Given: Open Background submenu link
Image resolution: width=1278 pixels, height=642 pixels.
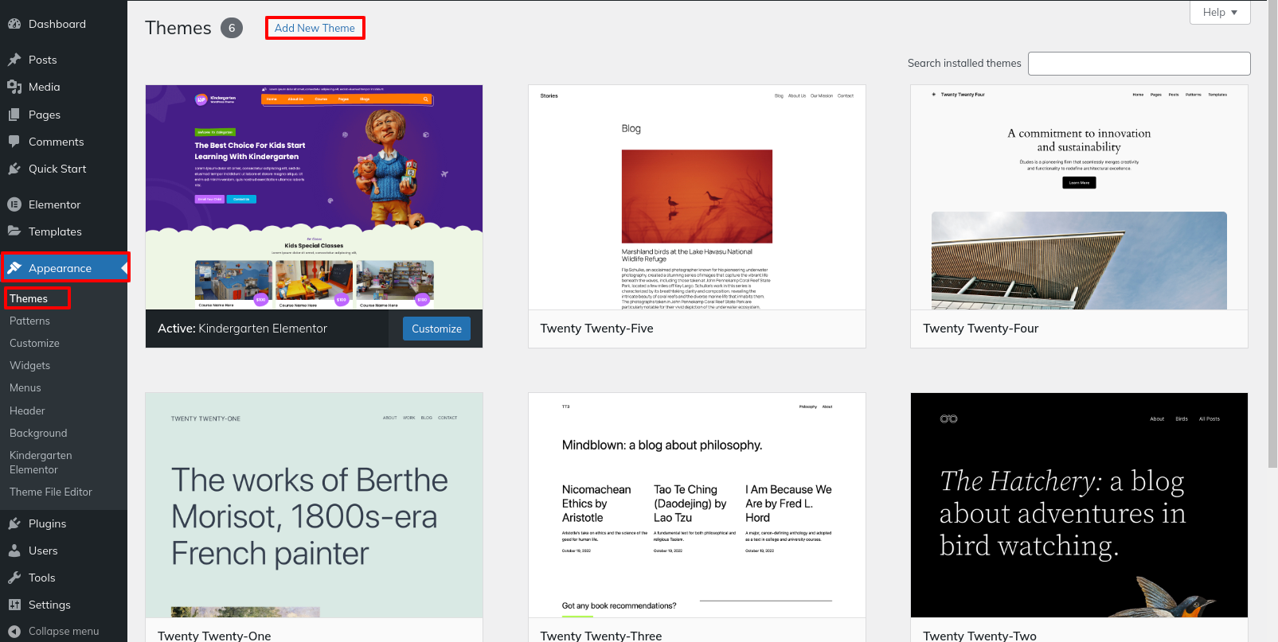Looking at the screenshot, I should tap(38, 433).
